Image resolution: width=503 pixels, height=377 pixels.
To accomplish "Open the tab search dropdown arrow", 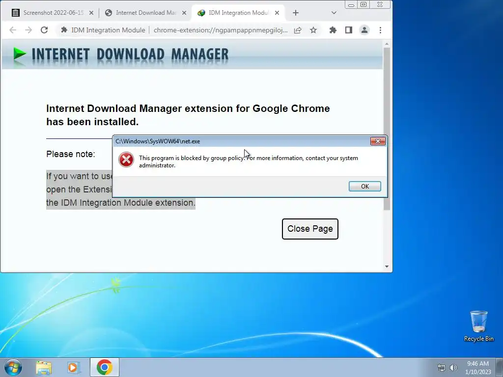I will (334, 13).
